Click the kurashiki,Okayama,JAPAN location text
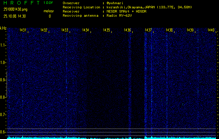219x139 pixels. [149, 7]
